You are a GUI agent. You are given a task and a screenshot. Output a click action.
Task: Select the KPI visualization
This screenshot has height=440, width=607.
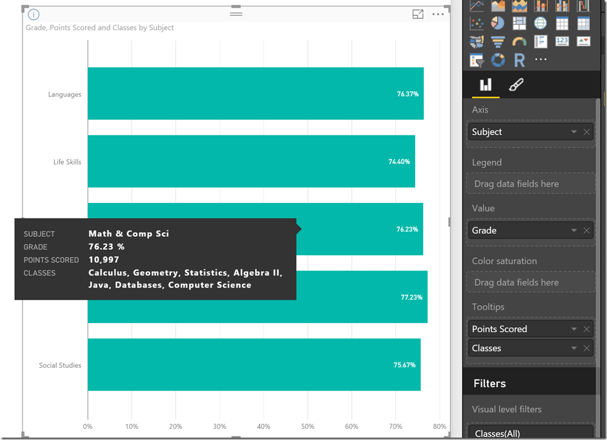pos(583,41)
